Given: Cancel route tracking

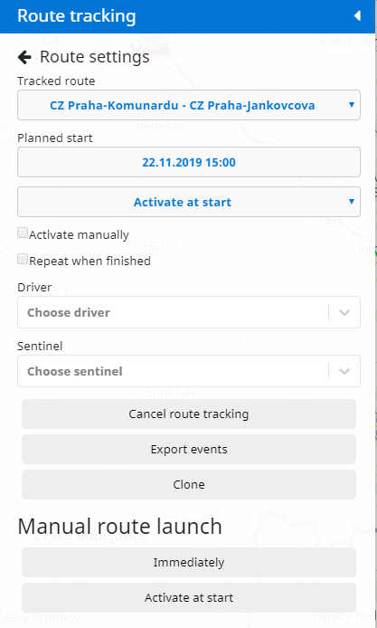Looking at the screenshot, I should click(x=189, y=414).
